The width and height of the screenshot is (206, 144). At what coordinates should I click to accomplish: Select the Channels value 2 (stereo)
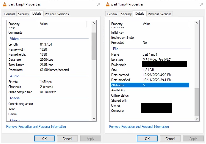pos(46,87)
